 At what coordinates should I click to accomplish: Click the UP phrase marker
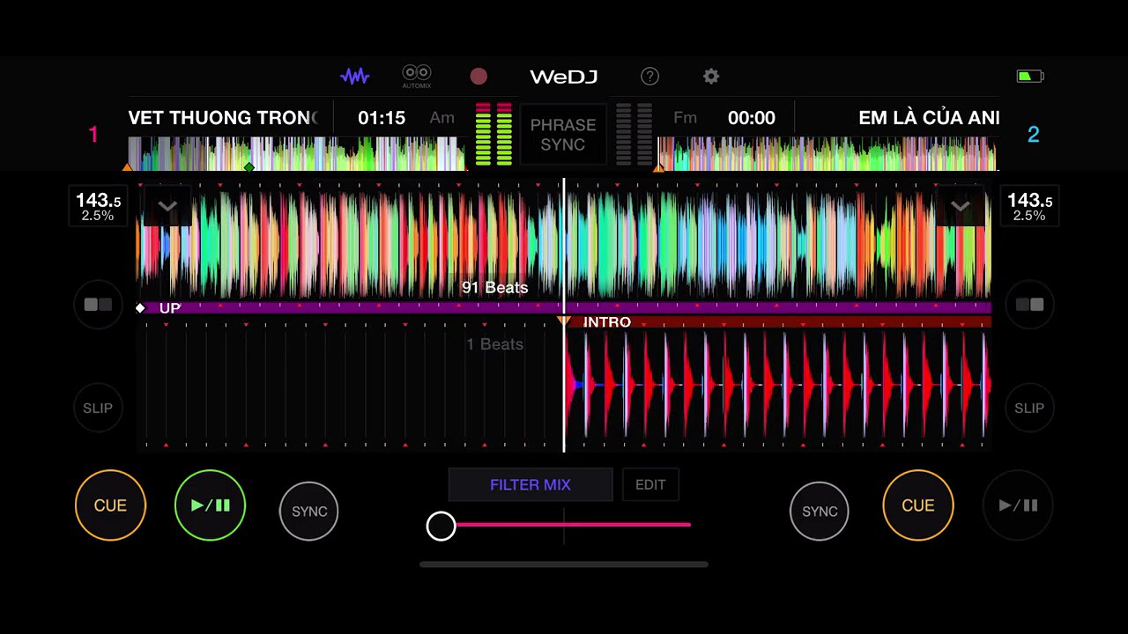click(170, 308)
